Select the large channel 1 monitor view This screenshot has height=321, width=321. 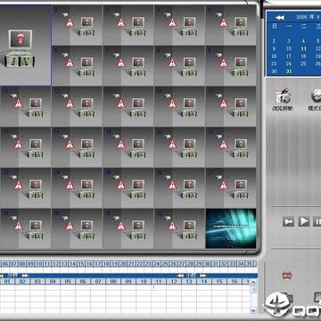click(x=25, y=45)
